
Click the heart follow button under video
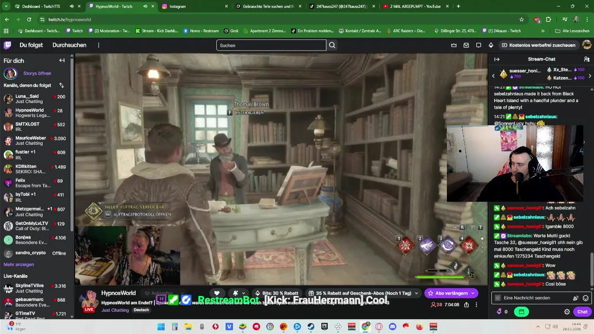pyautogui.click(x=217, y=293)
